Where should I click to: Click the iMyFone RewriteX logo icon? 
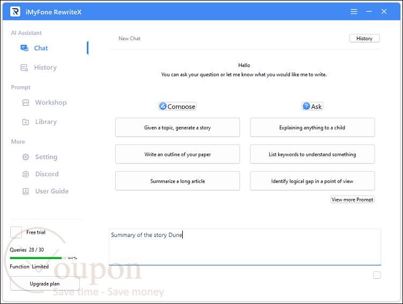[x=15, y=12]
